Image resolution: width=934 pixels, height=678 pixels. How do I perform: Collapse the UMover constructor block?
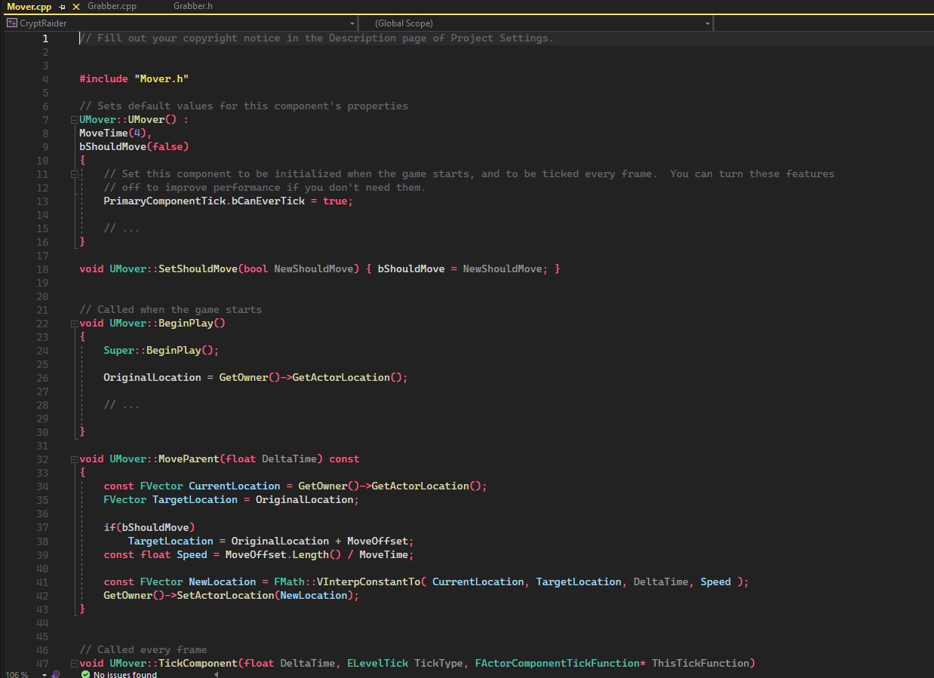pos(74,120)
